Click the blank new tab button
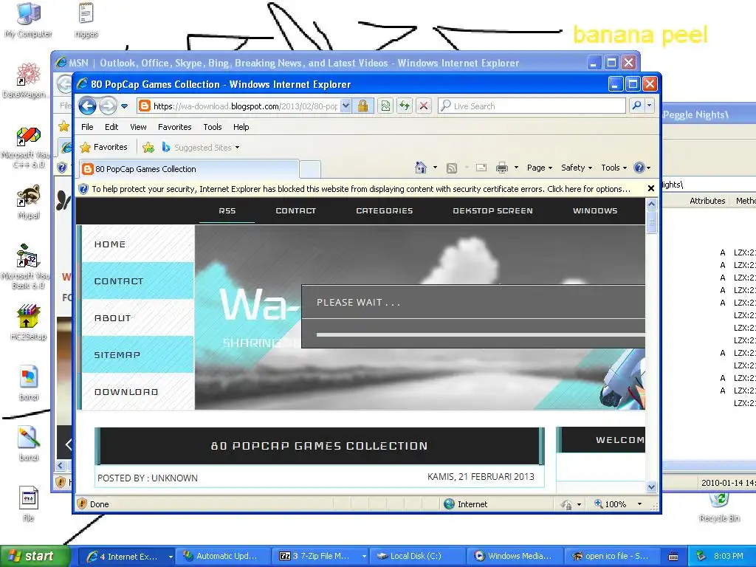 click(309, 169)
